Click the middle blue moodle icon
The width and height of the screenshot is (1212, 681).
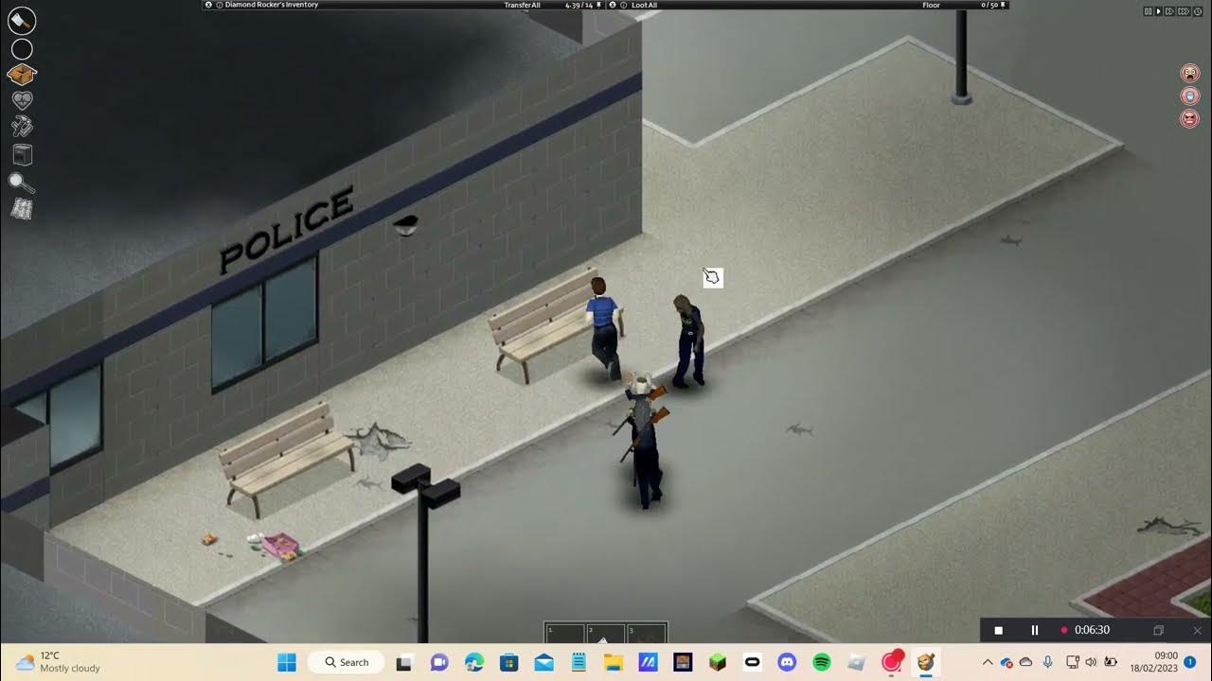[x=1189, y=96]
